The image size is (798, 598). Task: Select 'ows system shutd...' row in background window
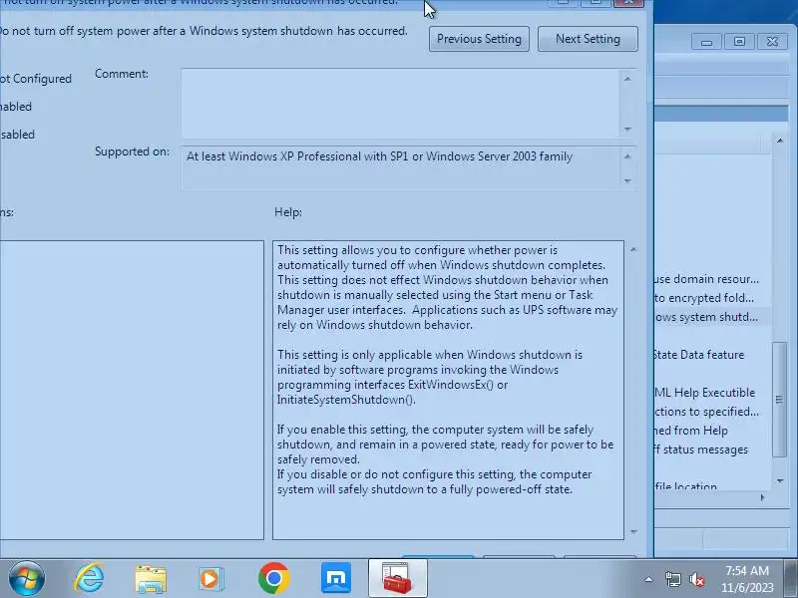pos(706,317)
